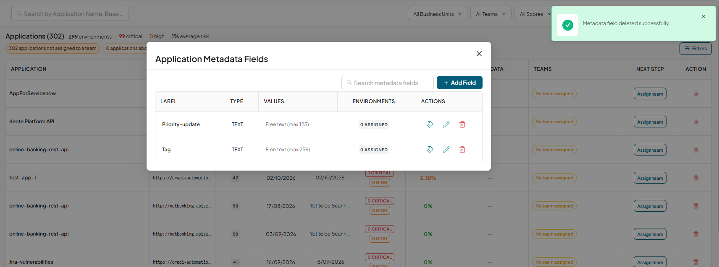Assign team to AppForServicenow
The height and width of the screenshot is (267, 719).
pos(650,94)
